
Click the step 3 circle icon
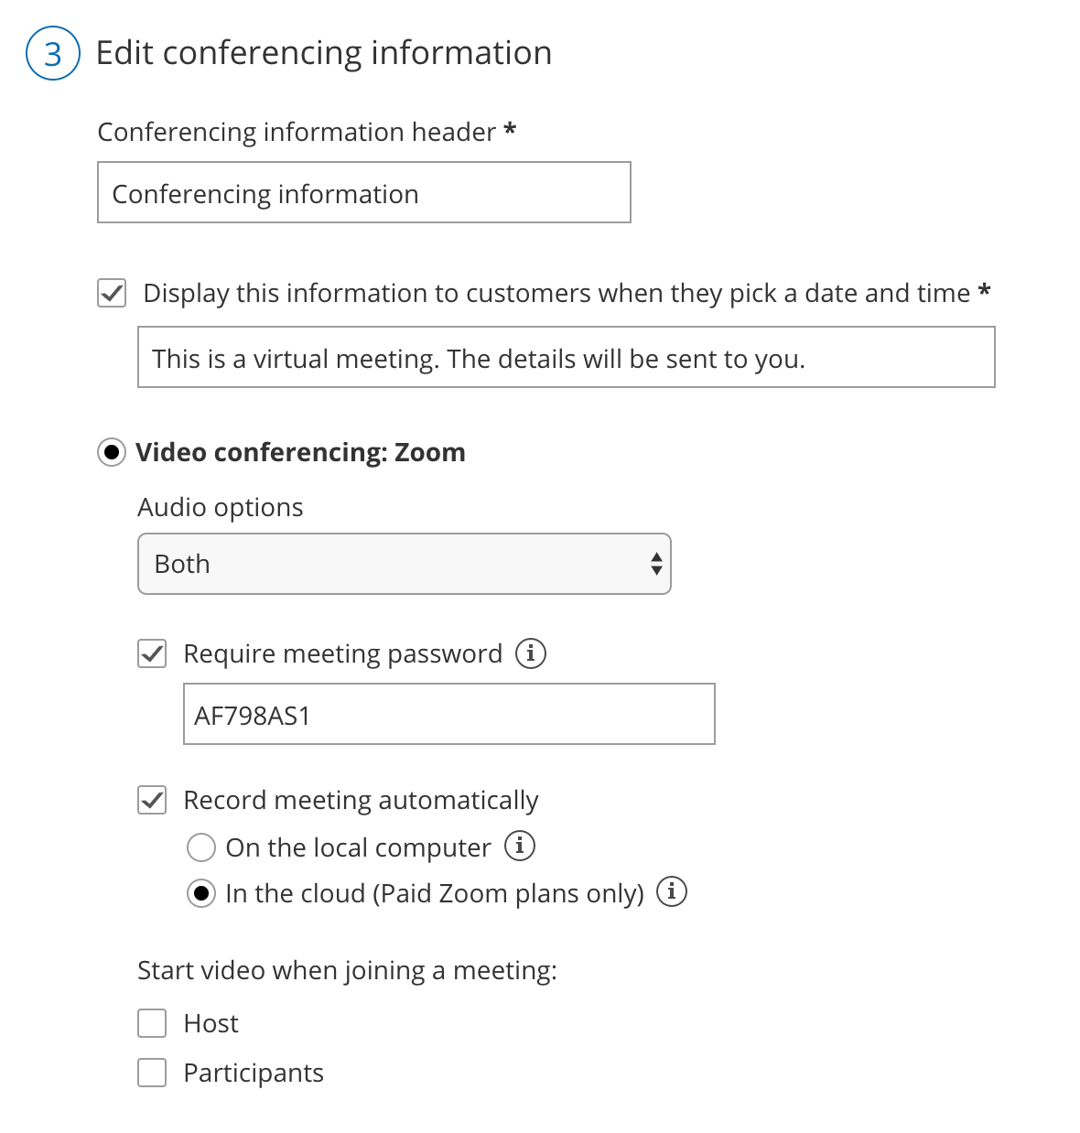53,53
